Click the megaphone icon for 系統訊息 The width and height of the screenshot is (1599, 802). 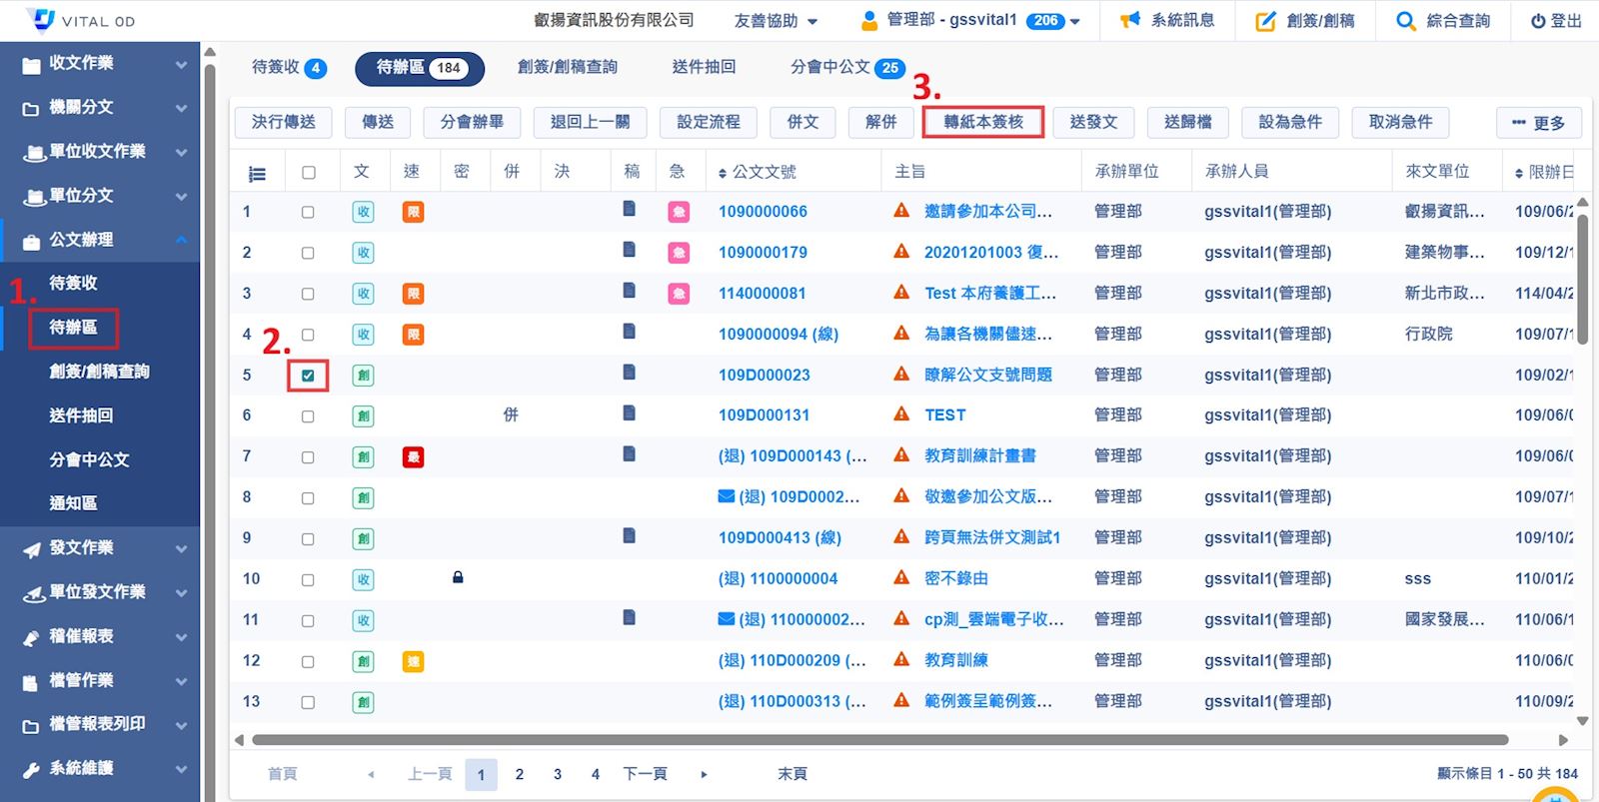tap(1130, 20)
